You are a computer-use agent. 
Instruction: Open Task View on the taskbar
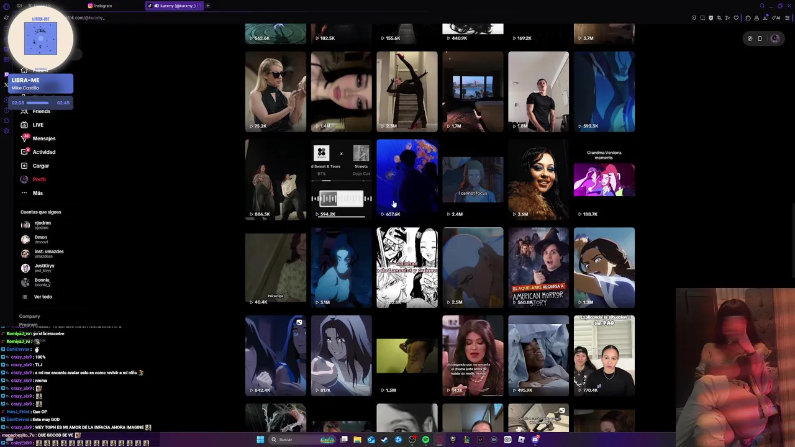point(343,440)
